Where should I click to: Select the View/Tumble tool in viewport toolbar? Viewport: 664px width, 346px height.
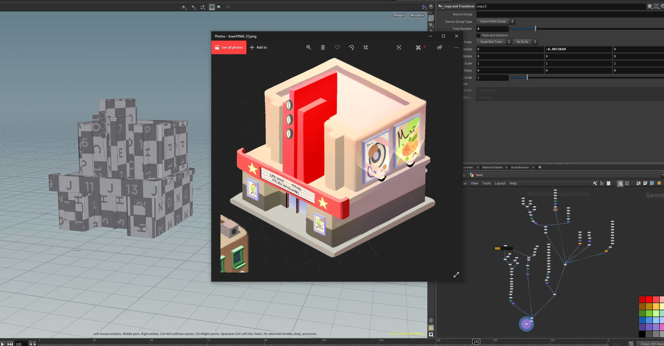coord(184,7)
